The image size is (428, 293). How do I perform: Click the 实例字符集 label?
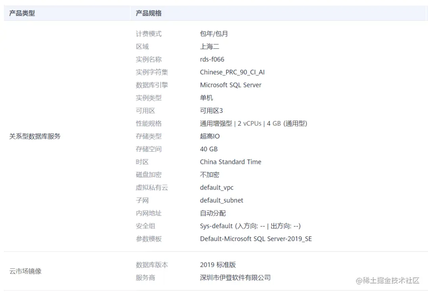point(152,72)
